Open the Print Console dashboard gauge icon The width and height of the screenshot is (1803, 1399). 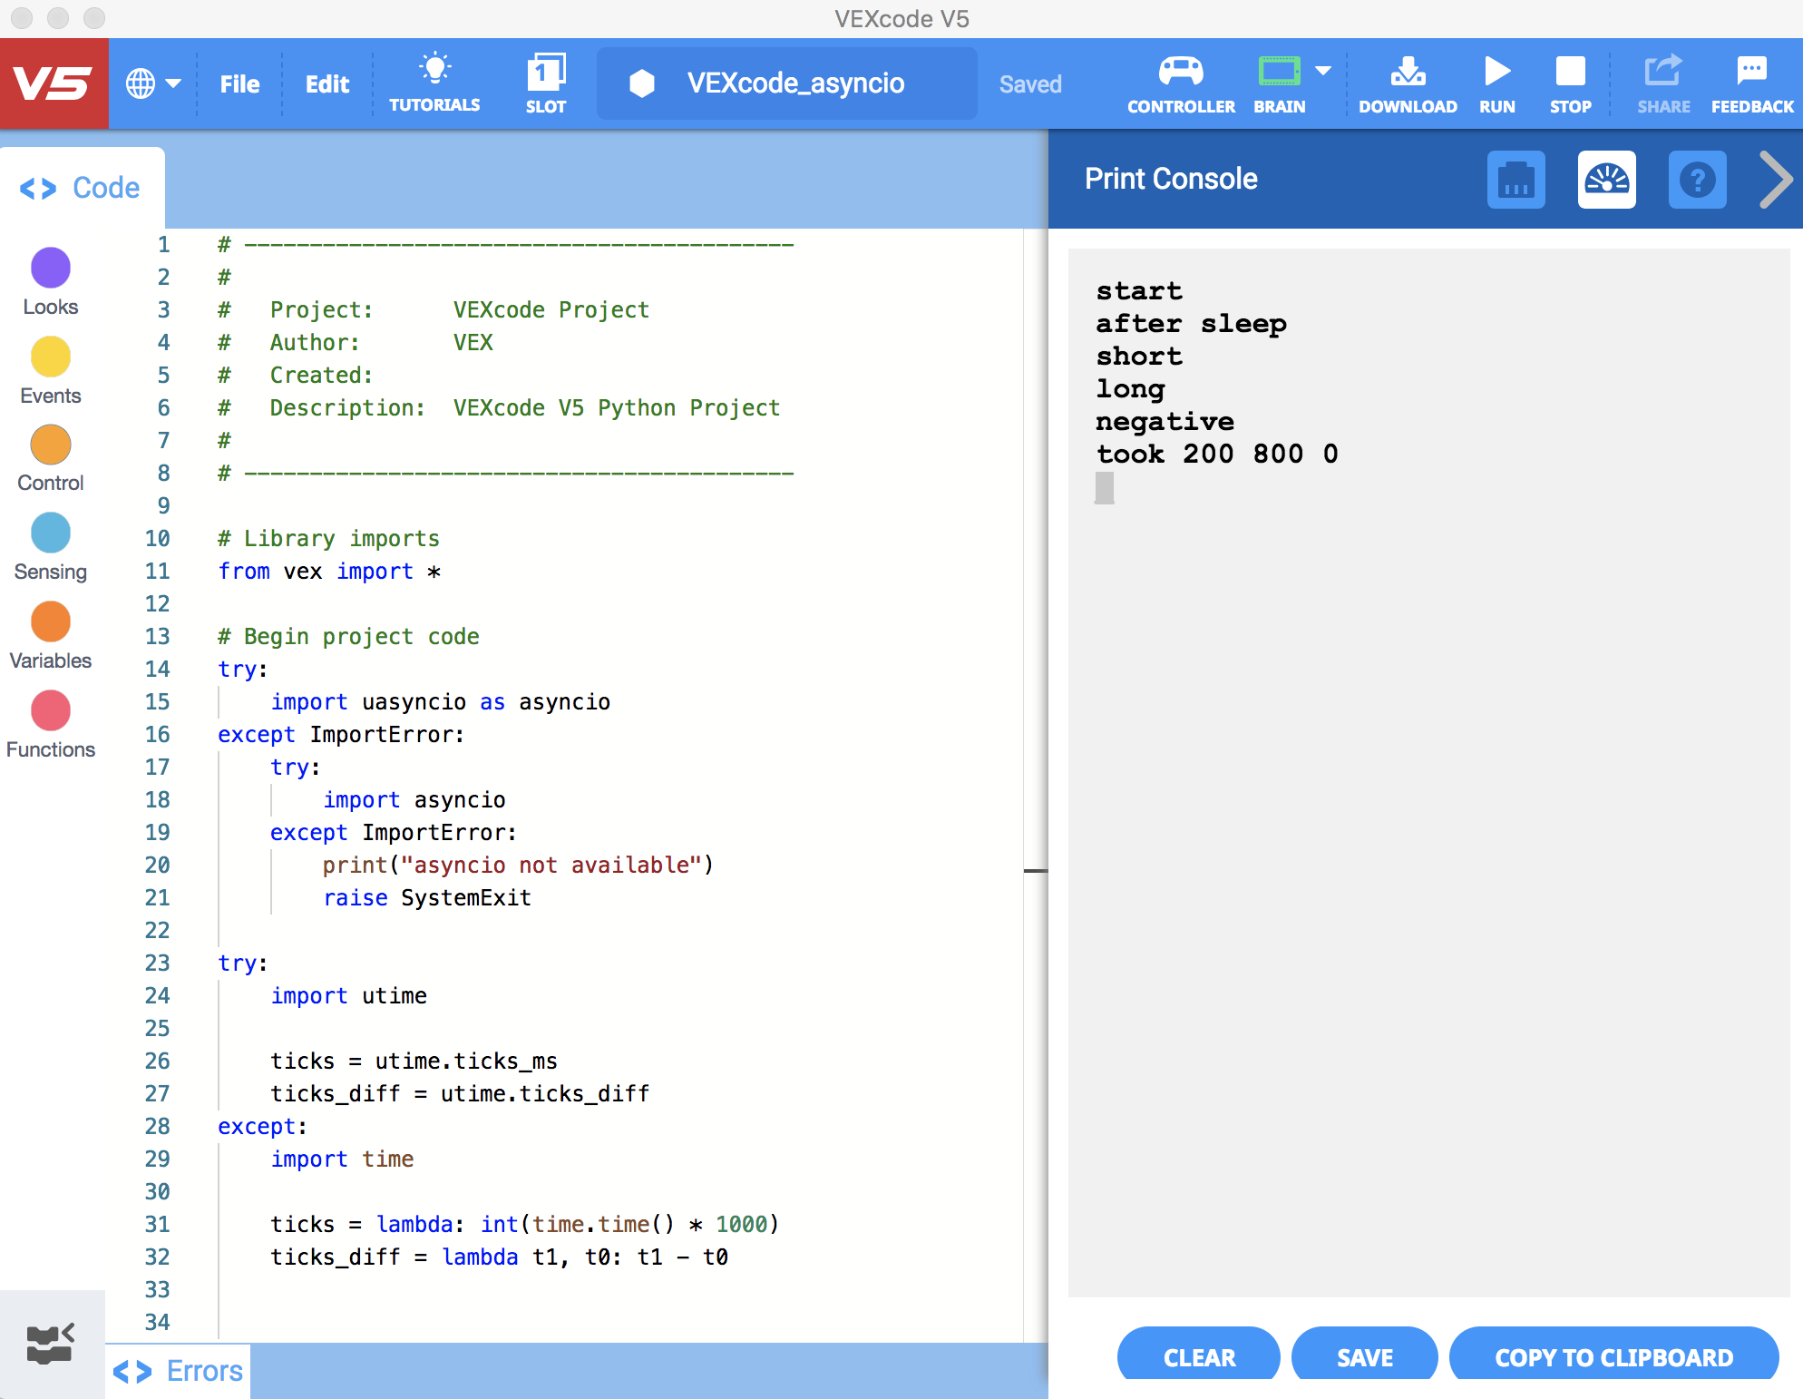(1607, 180)
